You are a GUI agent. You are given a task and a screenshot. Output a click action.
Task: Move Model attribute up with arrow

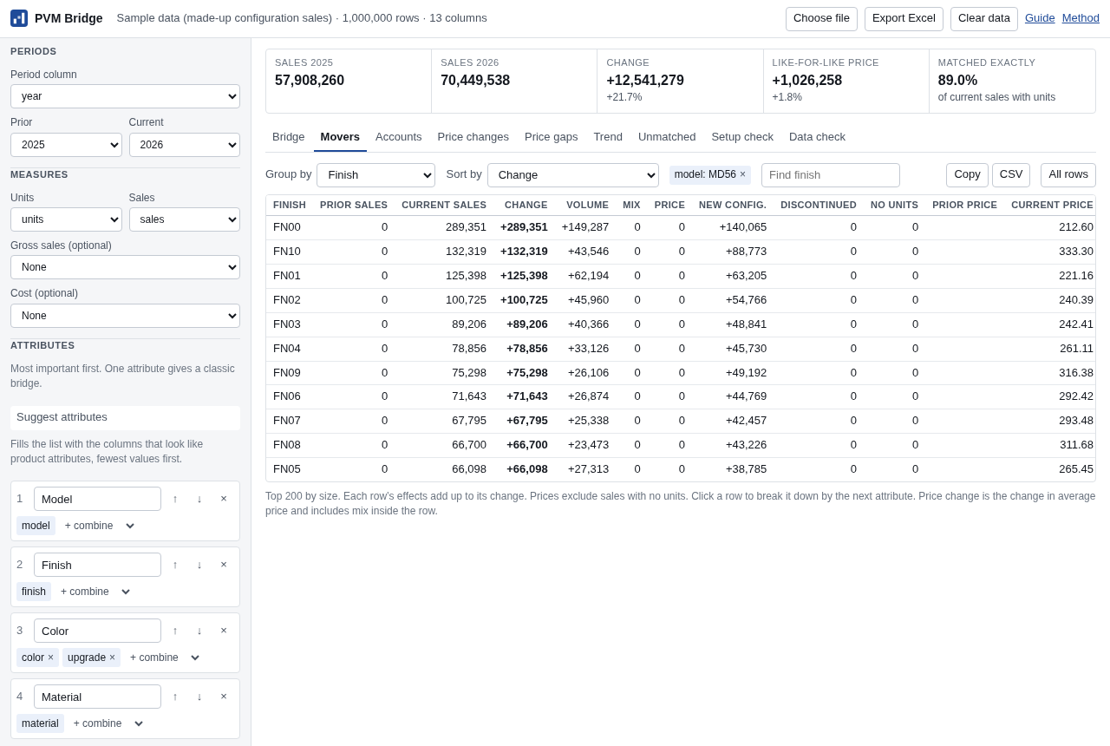pyautogui.click(x=175, y=499)
